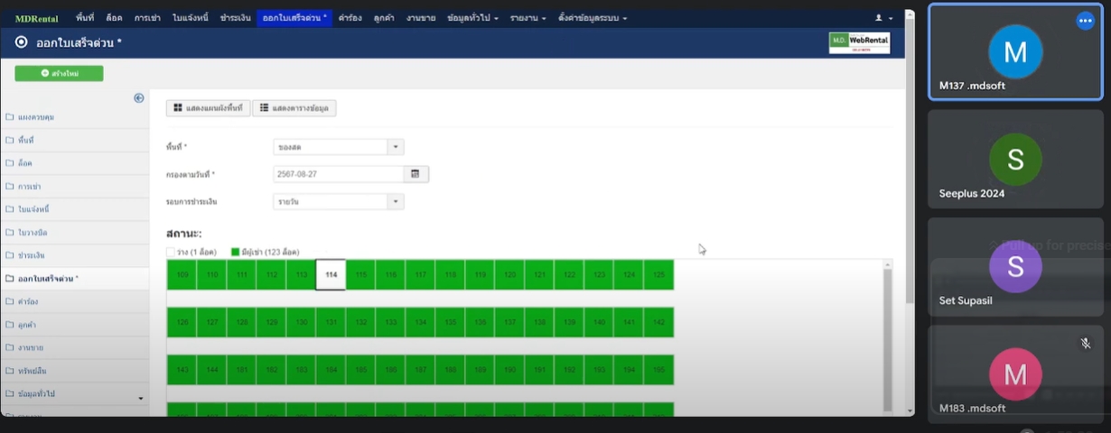This screenshot has height=433, width=1111.
Task: Show the area map view (แสดงแผนผังพื้นที่)
Action: [208, 108]
